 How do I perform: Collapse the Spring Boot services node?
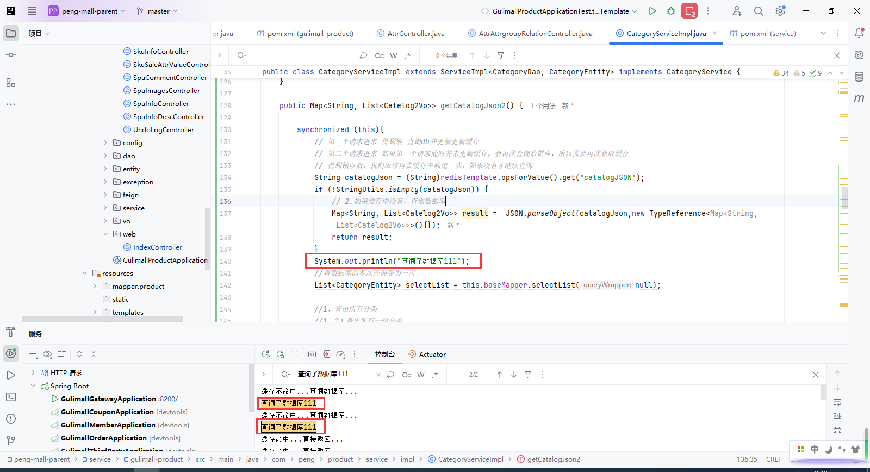pyautogui.click(x=33, y=386)
